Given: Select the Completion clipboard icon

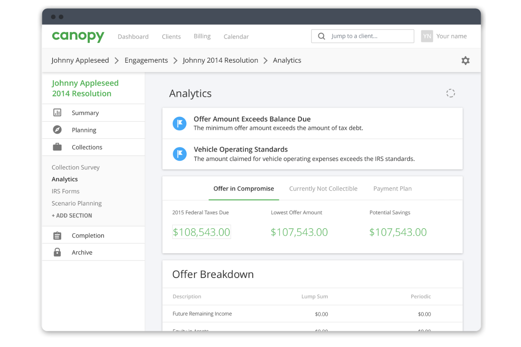Looking at the screenshot, I should coord(58,235).
